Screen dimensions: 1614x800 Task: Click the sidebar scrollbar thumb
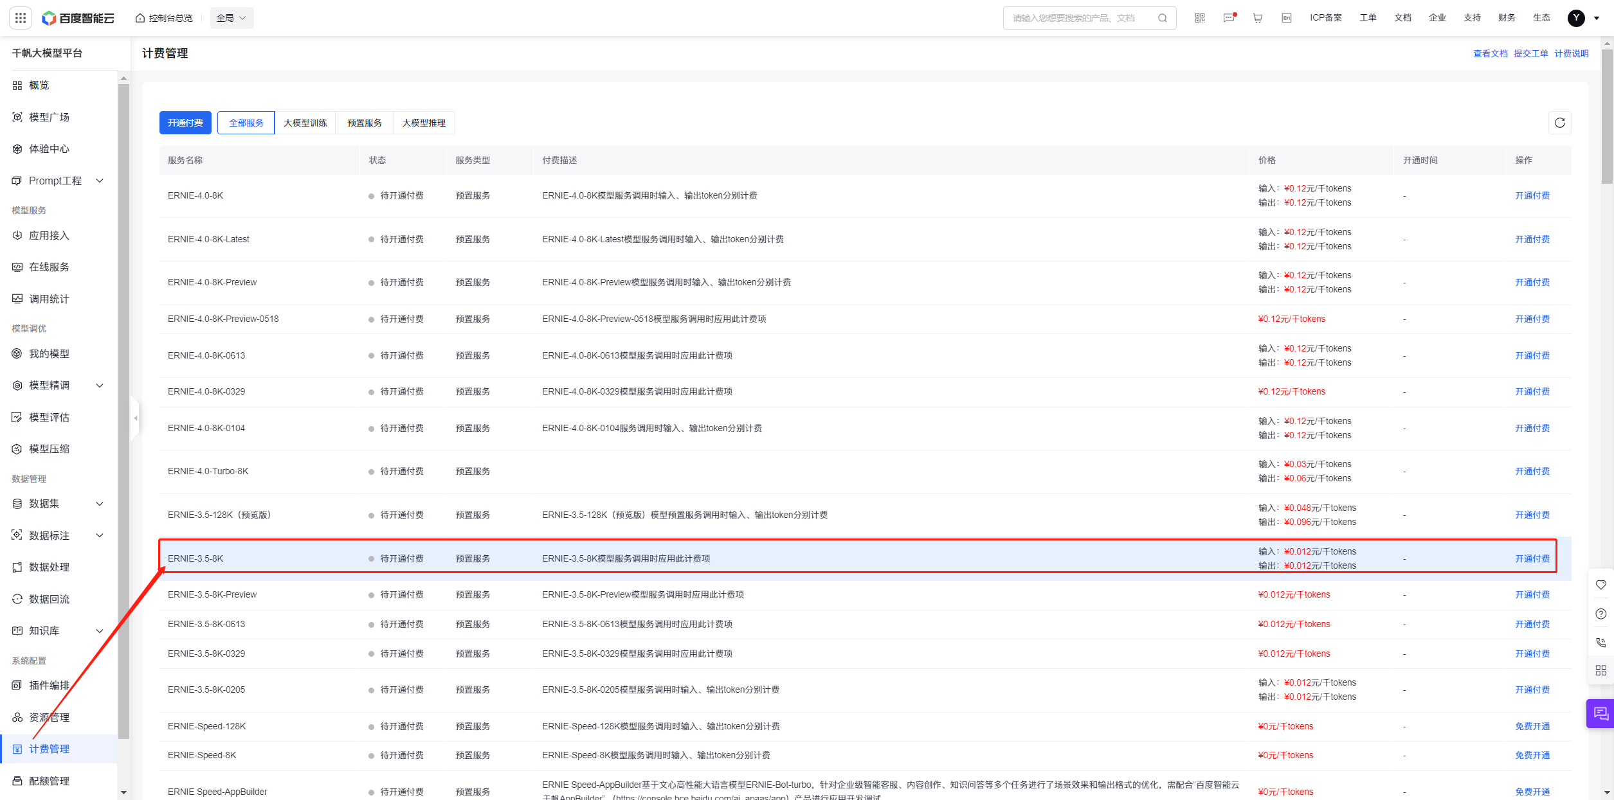tap(123, 411)
